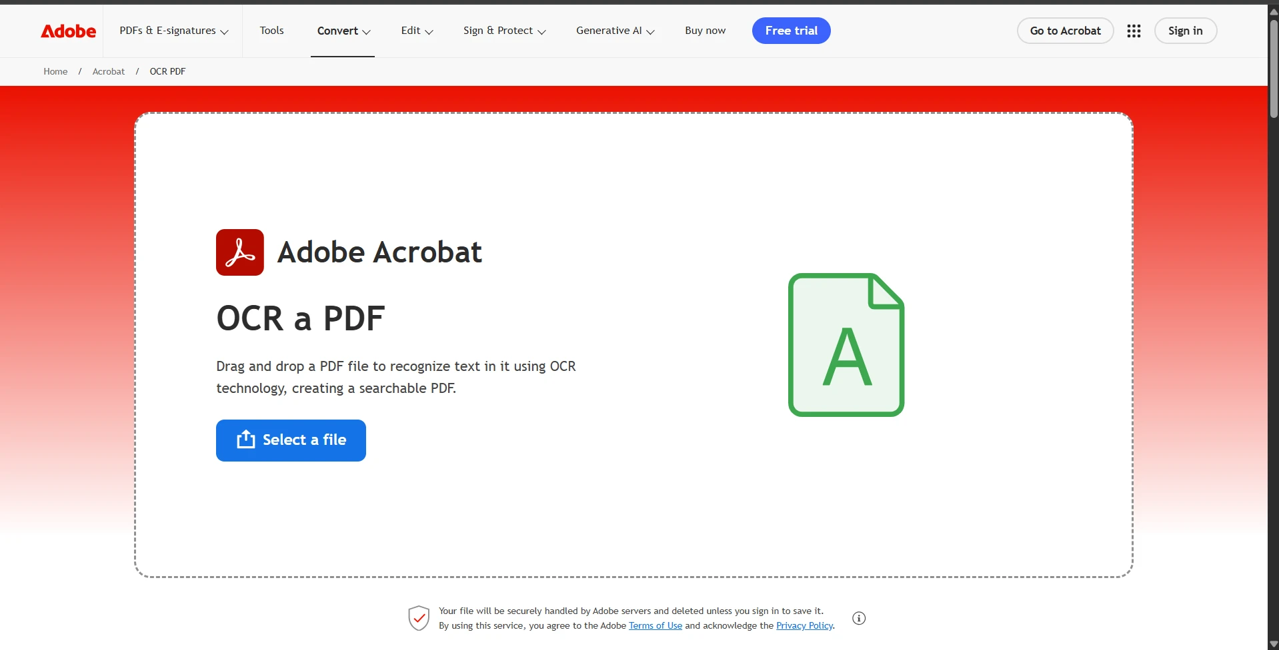
Task: Go to Home breadcrumb
Action: tap(55, 71)
